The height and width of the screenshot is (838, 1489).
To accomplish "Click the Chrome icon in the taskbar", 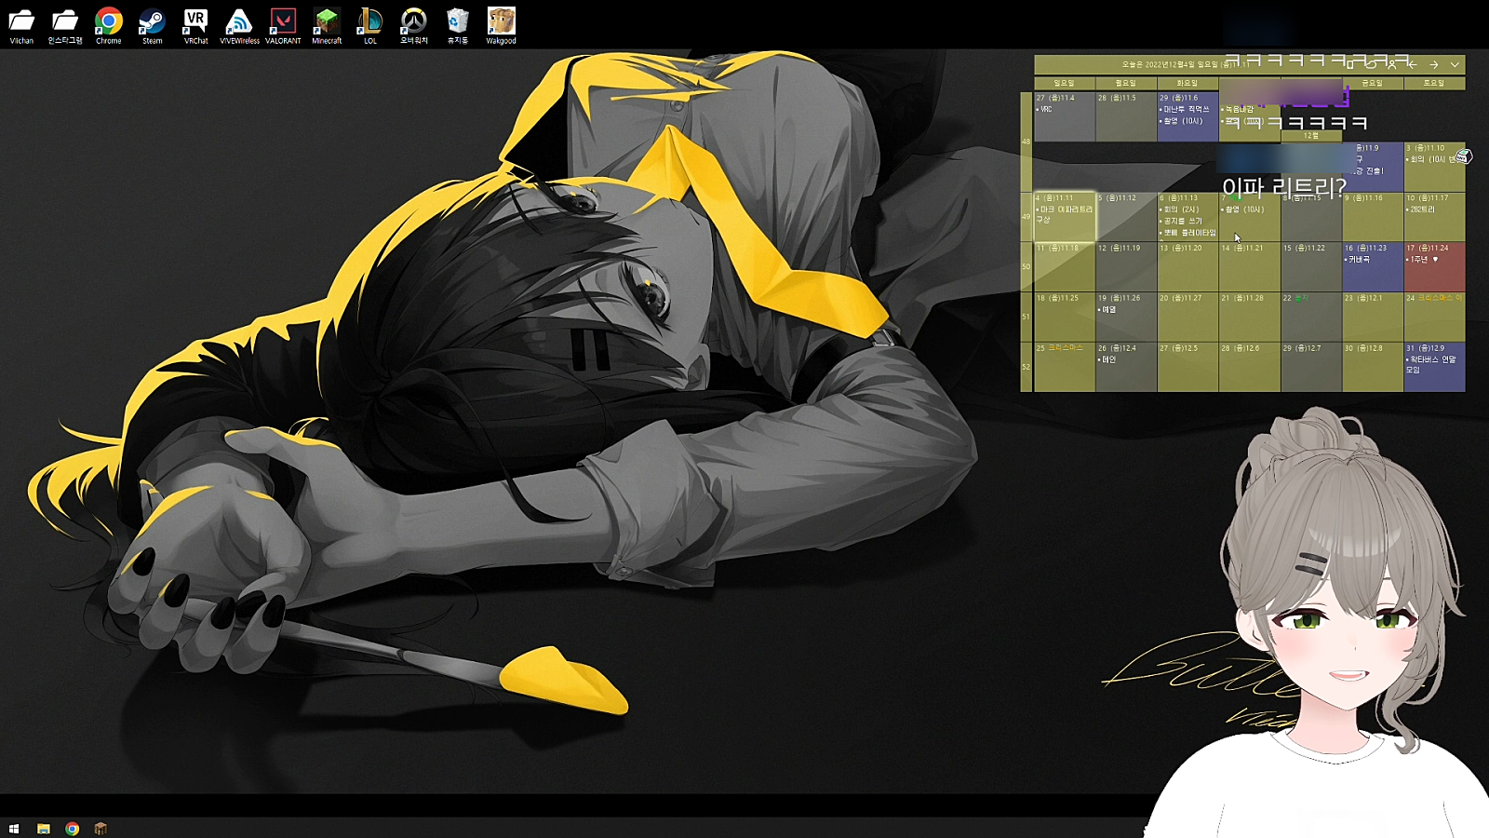I will point(72,829).
